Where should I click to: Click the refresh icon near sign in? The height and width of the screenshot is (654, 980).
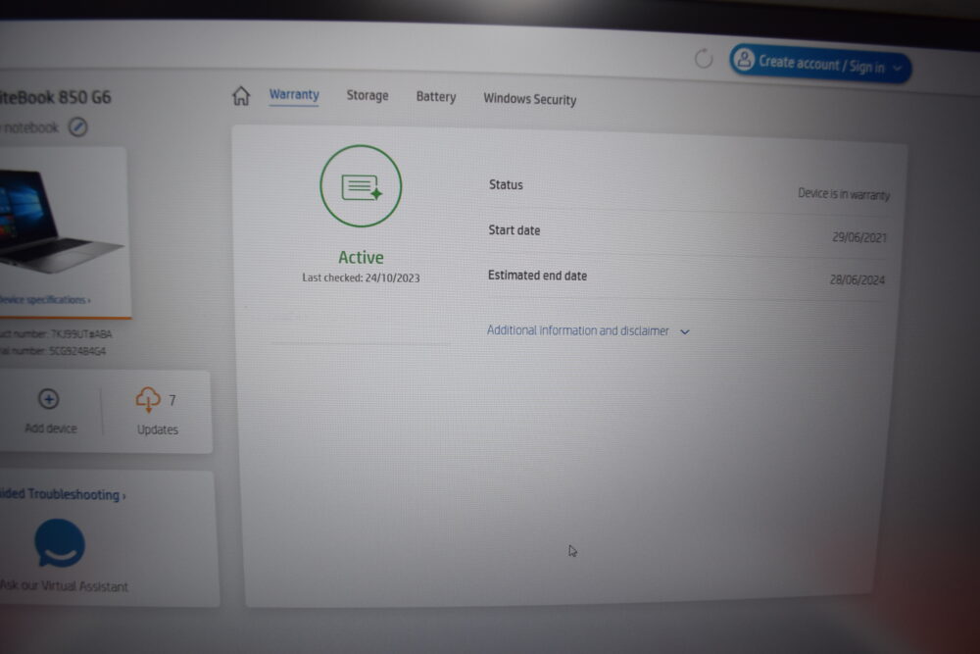pyautogui.click(x=704, y=59)
